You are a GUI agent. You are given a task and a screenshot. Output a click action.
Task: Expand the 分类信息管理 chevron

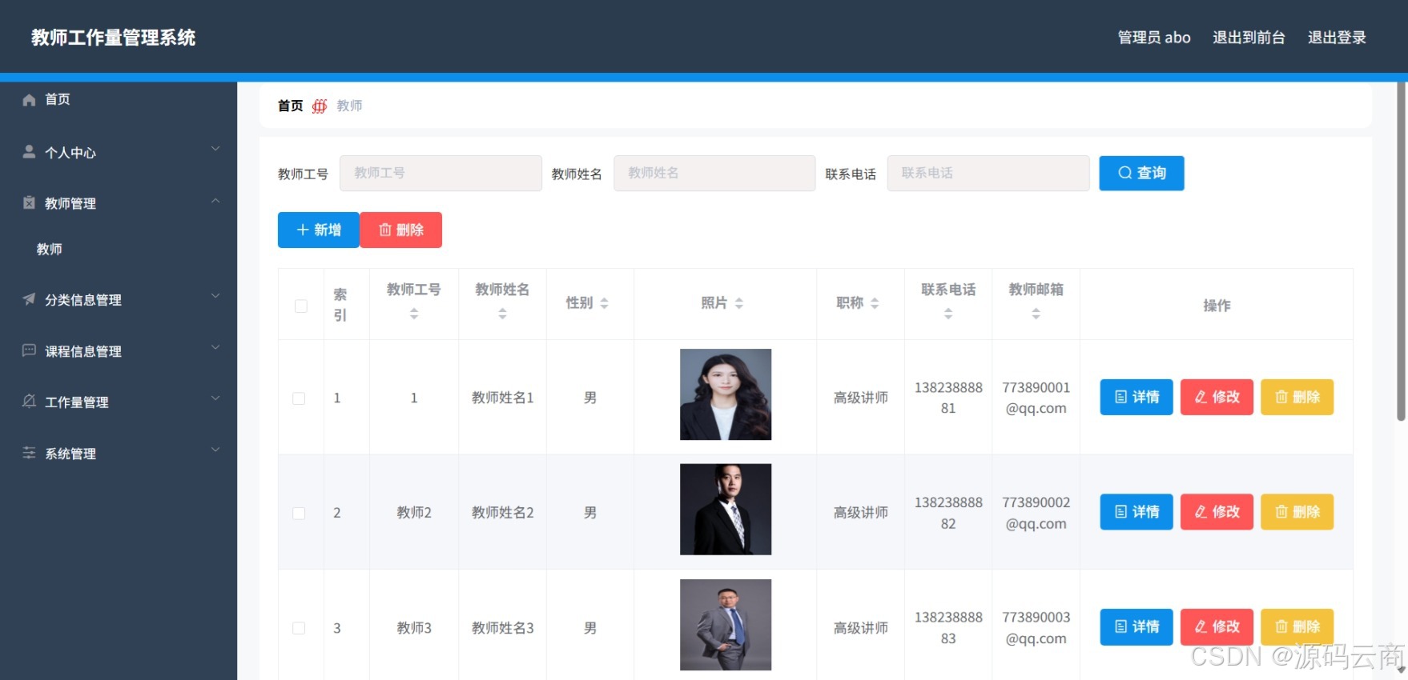point(215,296)
